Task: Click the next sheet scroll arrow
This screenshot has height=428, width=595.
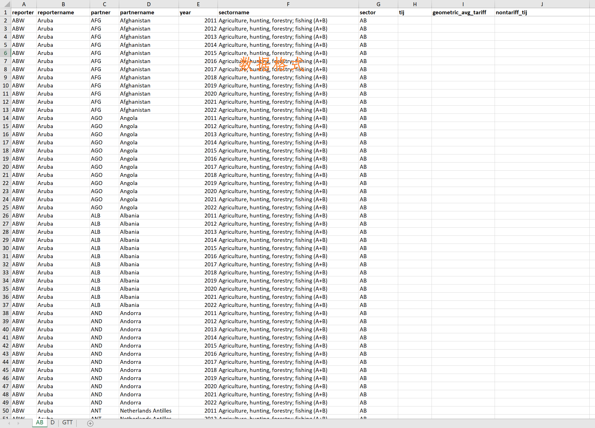Action: [x=19, y=423]
